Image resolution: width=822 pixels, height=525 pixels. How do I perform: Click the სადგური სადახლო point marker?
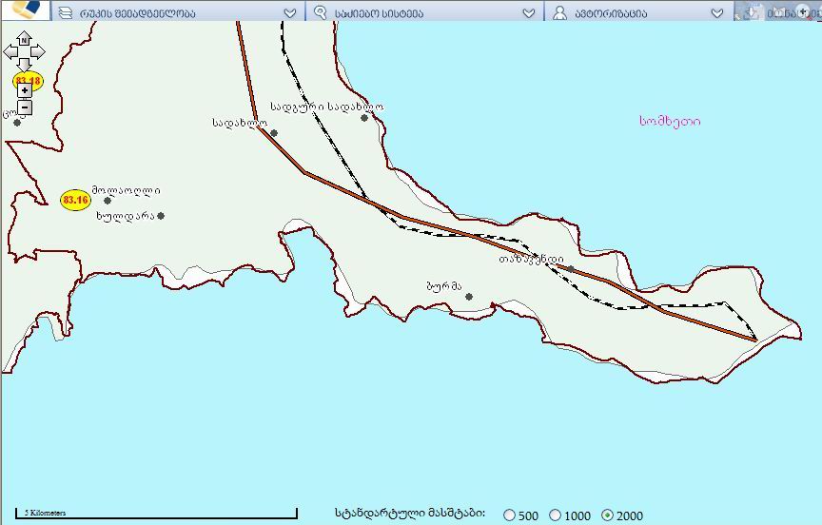tap(364, 118)
